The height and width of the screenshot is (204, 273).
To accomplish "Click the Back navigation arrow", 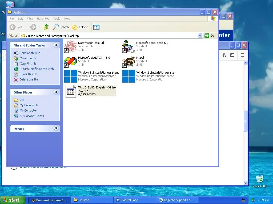I will tap(13, 27).
